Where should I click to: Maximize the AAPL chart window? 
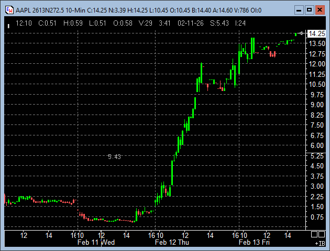(309, 9)
